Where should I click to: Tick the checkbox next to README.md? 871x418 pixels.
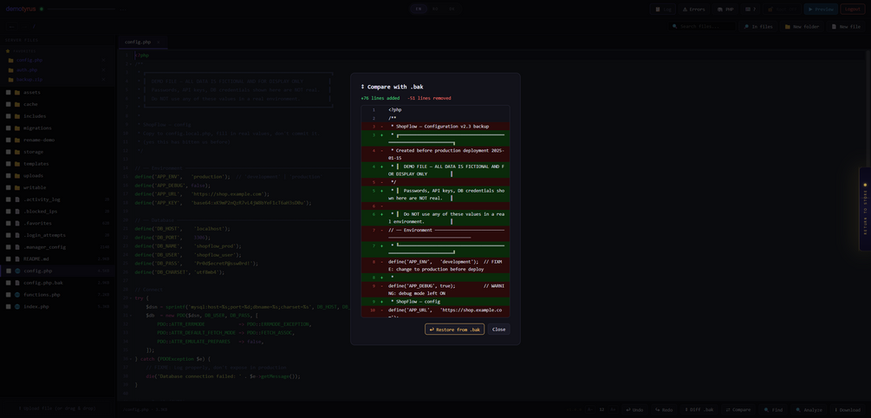coord(9,259)
